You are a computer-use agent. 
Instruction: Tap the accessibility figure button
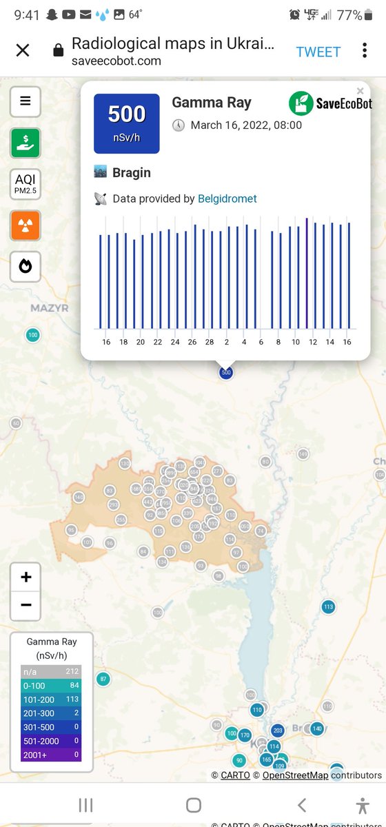click(363, 805)
